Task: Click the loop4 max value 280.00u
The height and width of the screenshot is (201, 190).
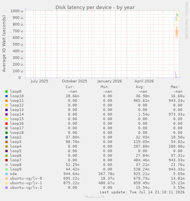Action: tap(177, 146)
